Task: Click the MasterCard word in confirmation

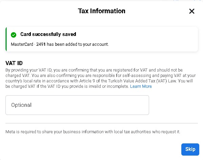Action: tap(22, 44)
